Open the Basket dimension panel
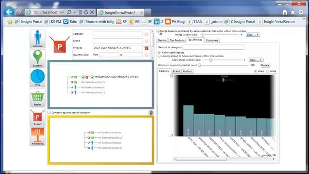 [x=38, y=98]
